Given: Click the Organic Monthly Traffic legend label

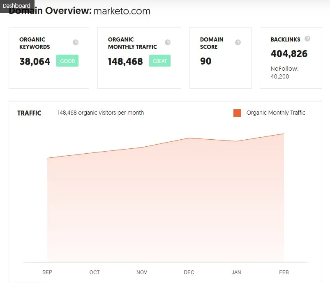Looking at the screenshot, I should coord(276,113).
